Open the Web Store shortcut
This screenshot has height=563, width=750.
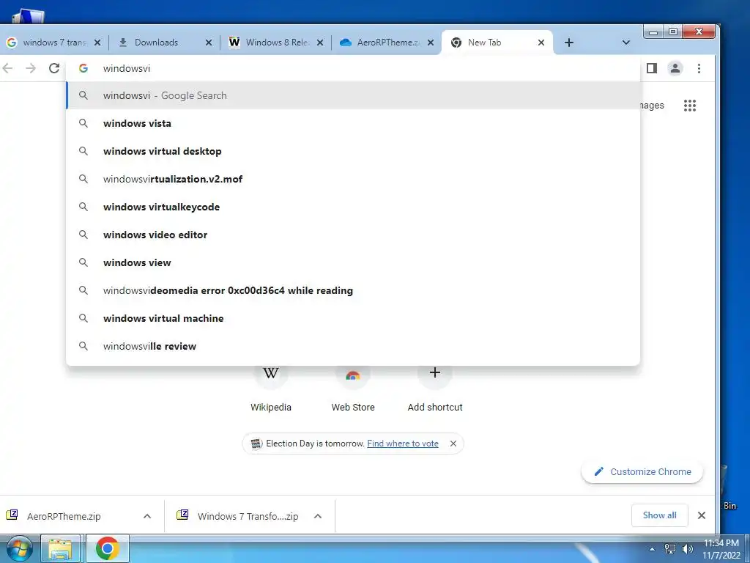[353, 389]
